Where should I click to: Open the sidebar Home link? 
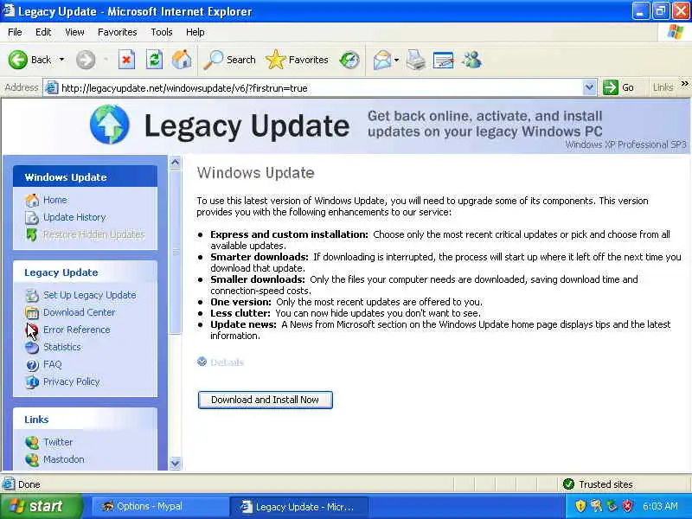[x=55, y=200]
